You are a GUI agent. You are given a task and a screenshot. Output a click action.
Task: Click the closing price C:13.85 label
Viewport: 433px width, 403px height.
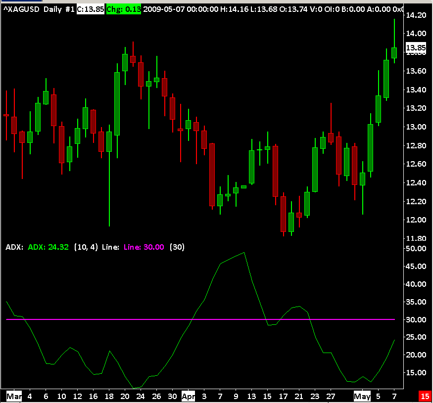point(90,9)
